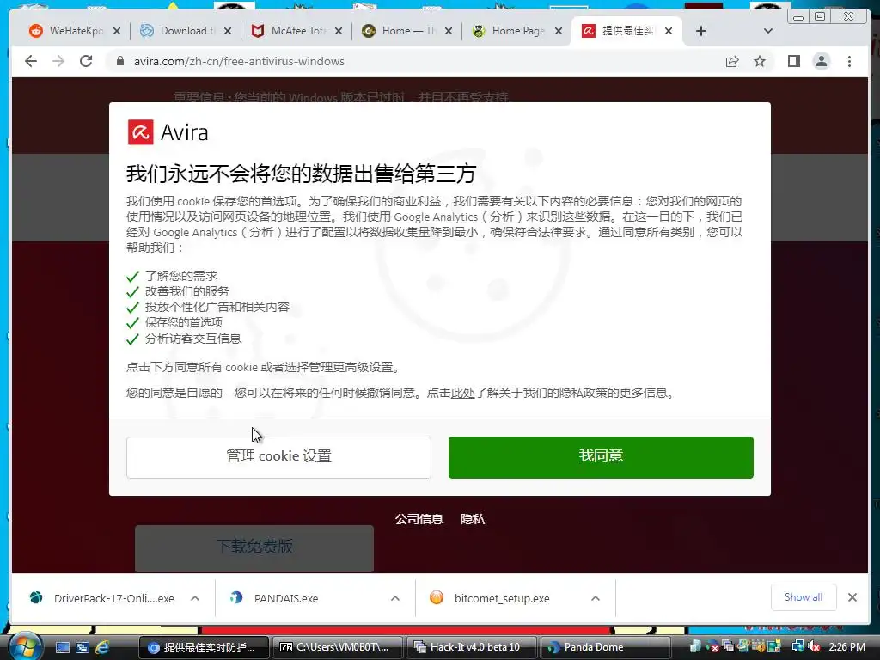Close the WeHateKpop tab

tap(117, 32)
